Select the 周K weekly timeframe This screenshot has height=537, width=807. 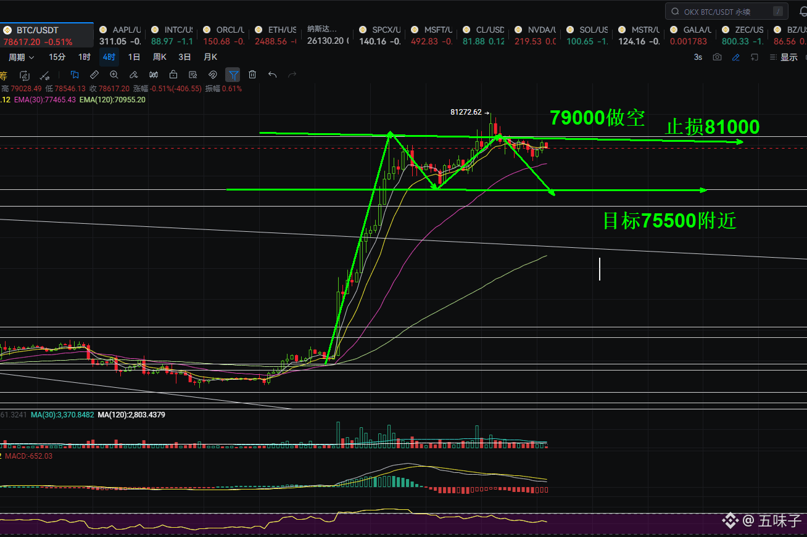(160, 57)
